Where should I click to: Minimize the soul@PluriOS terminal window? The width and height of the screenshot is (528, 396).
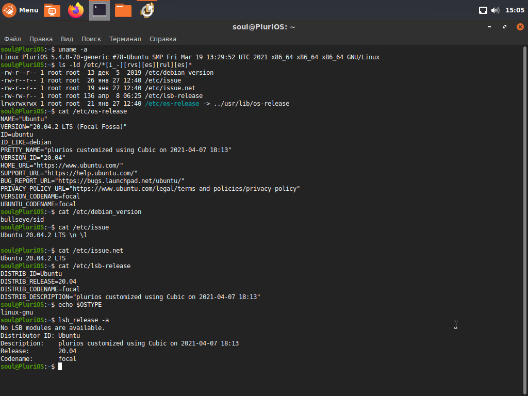489,27
